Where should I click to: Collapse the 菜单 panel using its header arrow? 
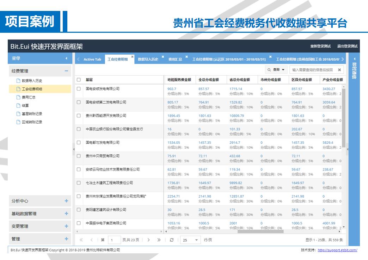pyautogui.click(x=66, y=58)
